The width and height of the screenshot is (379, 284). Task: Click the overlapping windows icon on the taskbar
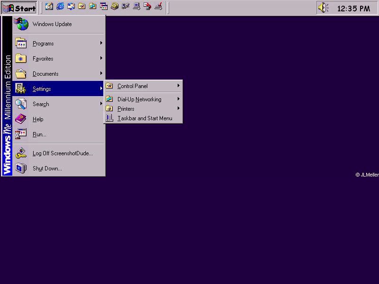coord(104,7)
